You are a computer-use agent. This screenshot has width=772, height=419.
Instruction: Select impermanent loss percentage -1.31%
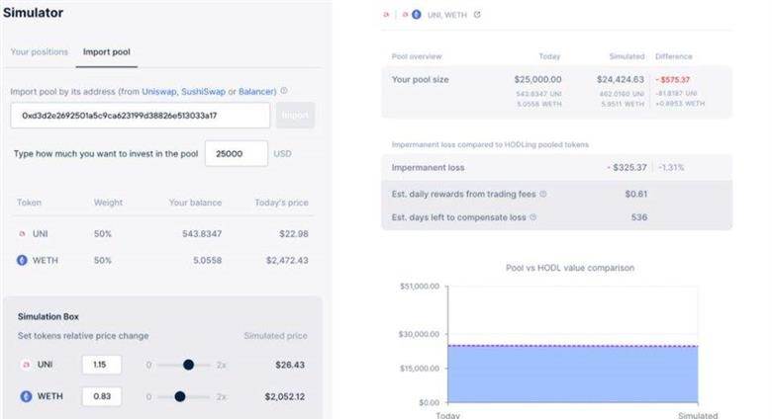[x=672, y=167]
